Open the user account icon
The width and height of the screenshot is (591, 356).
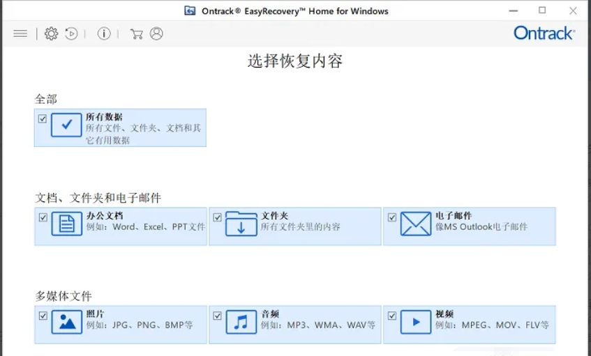point(156,34)
